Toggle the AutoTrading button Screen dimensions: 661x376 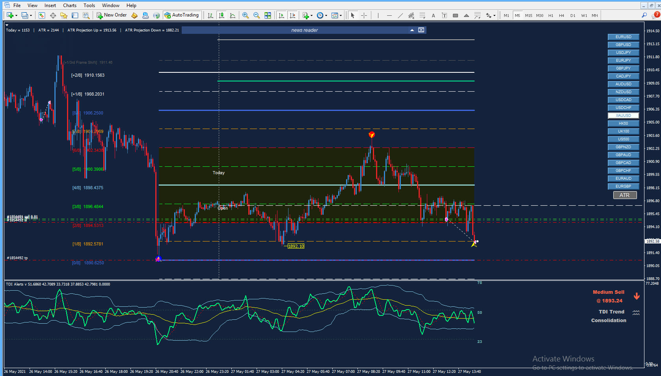(182, 15)
